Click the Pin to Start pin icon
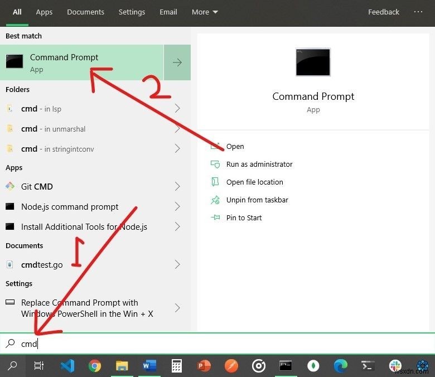435x377 pixels. pos(215,217)
